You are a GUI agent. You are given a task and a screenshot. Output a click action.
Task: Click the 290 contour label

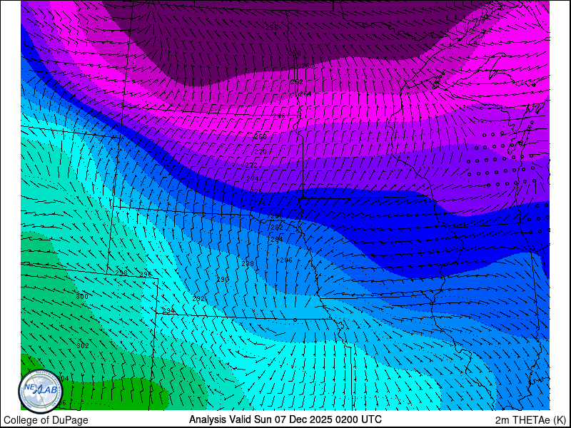(223, 280)
